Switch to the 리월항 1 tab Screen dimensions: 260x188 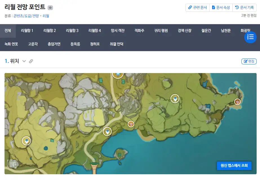(x=27, y=31)
